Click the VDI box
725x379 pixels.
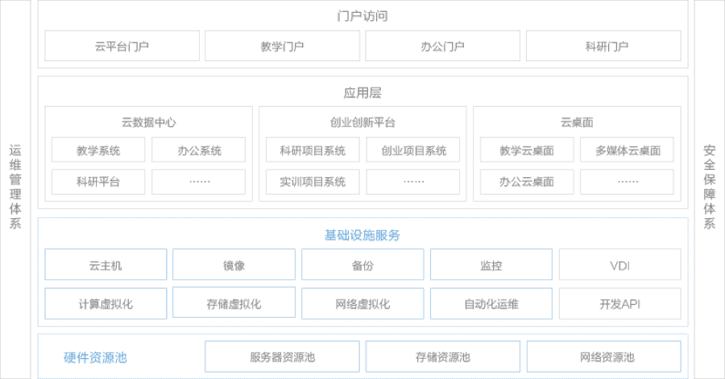tap(619, 265)
